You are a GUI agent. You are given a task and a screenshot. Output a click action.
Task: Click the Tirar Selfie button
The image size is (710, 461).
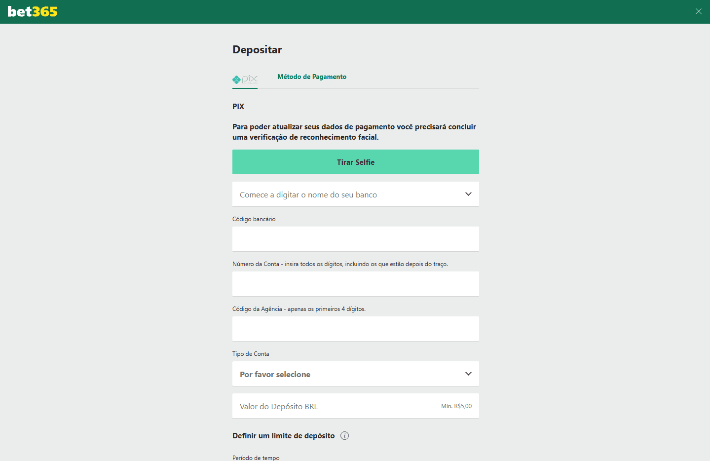(356, 162)
